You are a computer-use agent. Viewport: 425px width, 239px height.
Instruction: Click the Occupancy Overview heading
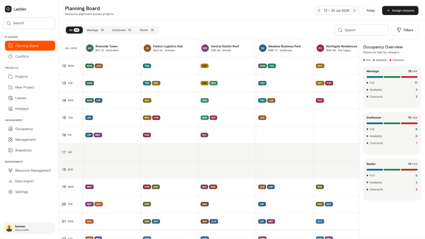(383, 47)
